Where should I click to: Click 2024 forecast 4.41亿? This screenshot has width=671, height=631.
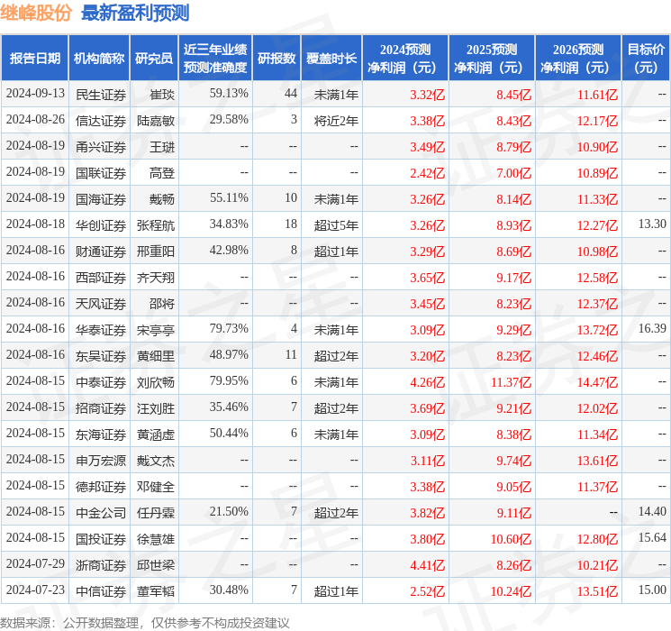click(428, 565)
